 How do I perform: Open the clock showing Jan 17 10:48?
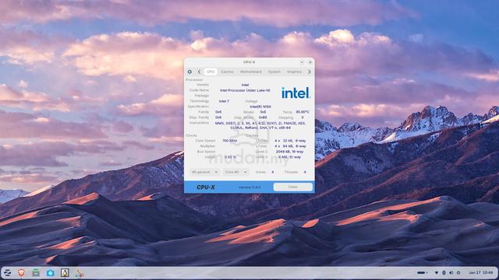(480, 273)
